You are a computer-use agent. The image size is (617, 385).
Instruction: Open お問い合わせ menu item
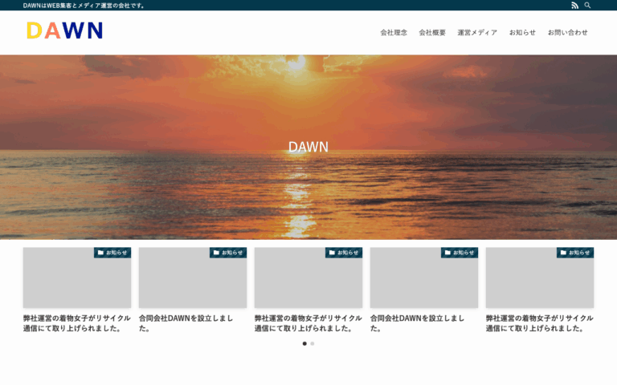point(567,33)
